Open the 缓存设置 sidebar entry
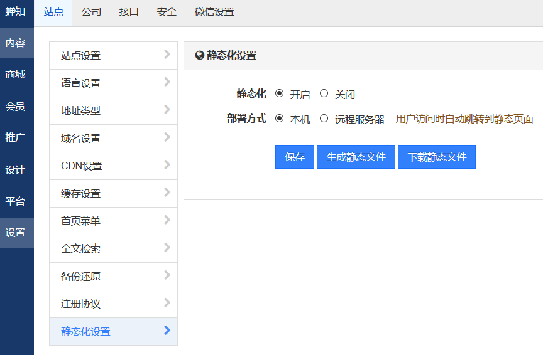This screenshot has width=543, height=355. 80,194
